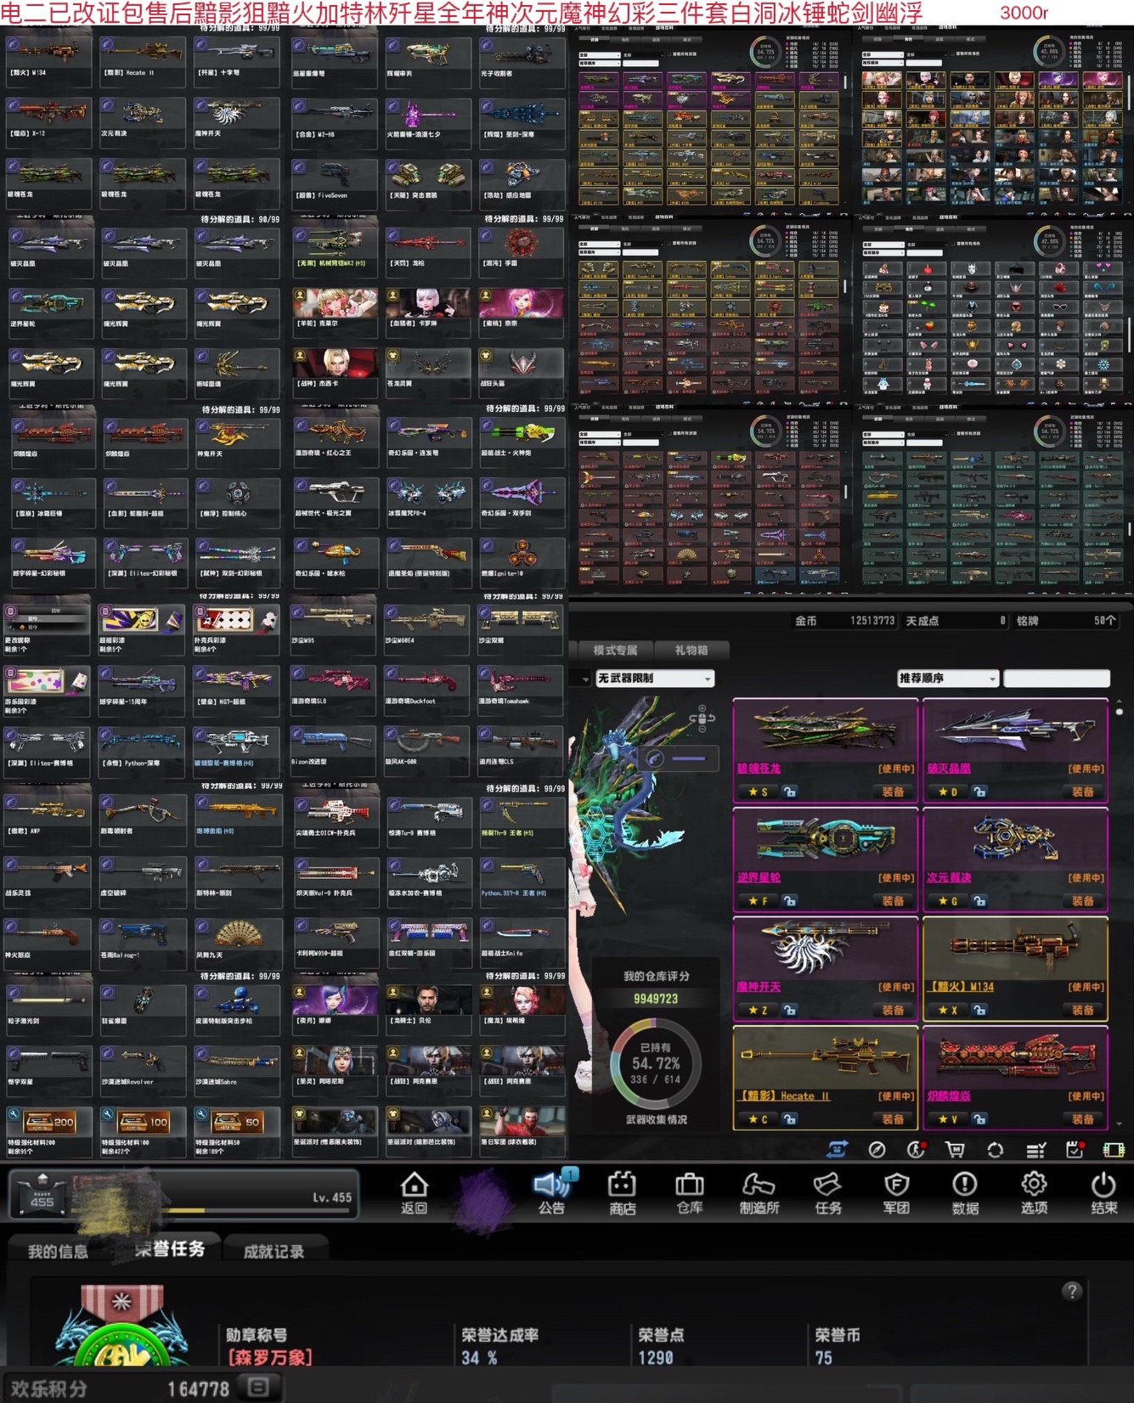Toggle the star S favorite on 碧魄苍龙
This screenshot has height=1403, width=1134.
point(758,792)
